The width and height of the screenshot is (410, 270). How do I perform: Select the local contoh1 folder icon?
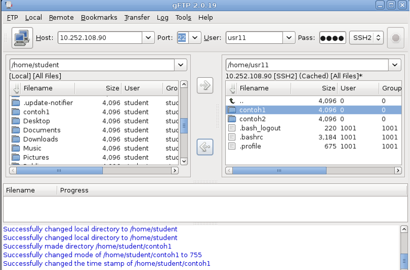(x=16, y=112)
